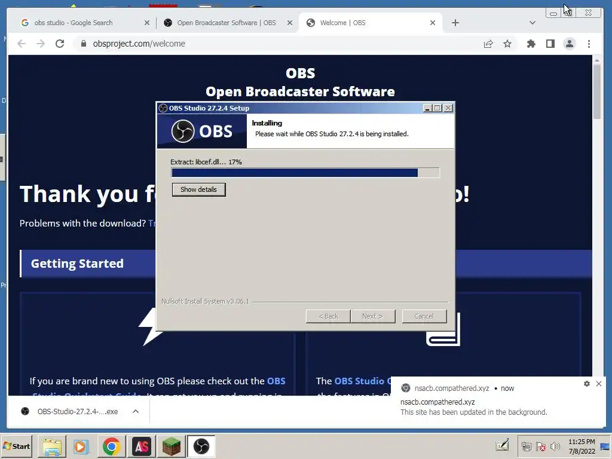Open the AS application taskbar icon
The width and height of the screenshot is (612, 459).
click(141, 446)
